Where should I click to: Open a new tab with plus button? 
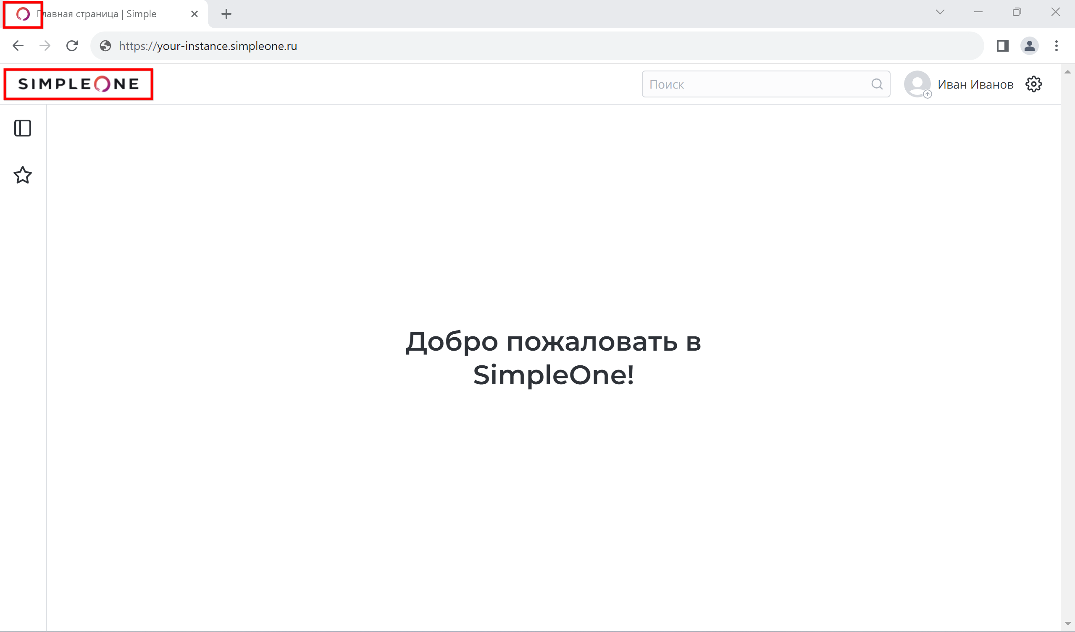coord(226,14)
